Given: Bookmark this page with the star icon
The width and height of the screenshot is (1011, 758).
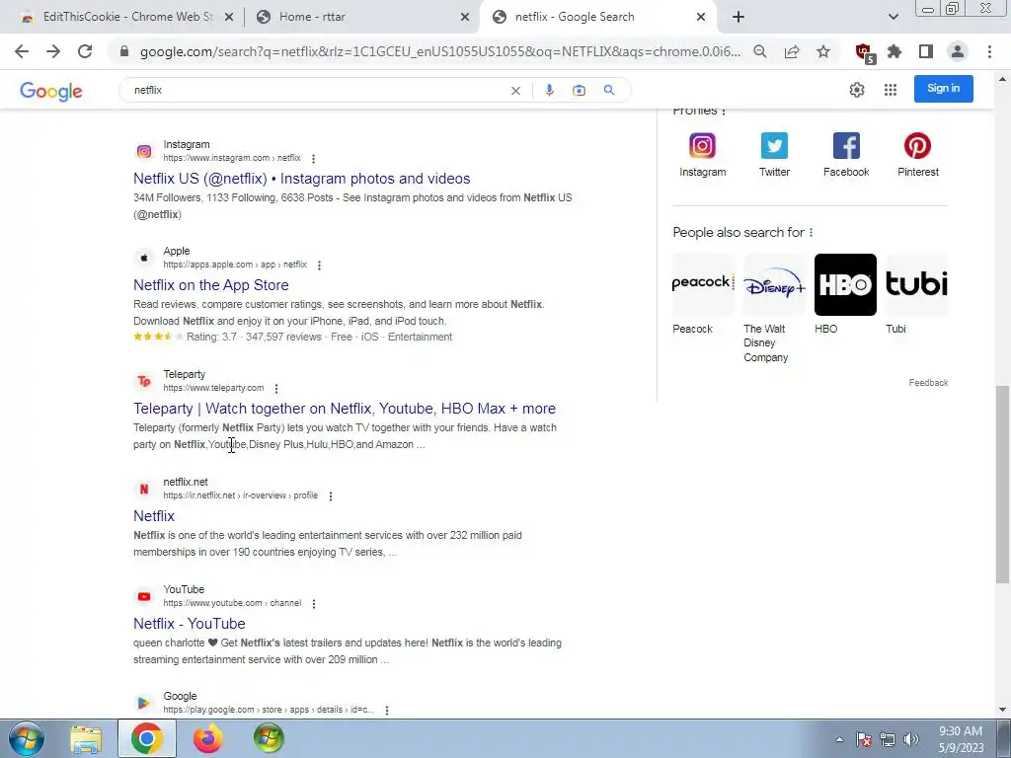Looking at the screenshot, I should pyautogui.click(x=823, y=51).
